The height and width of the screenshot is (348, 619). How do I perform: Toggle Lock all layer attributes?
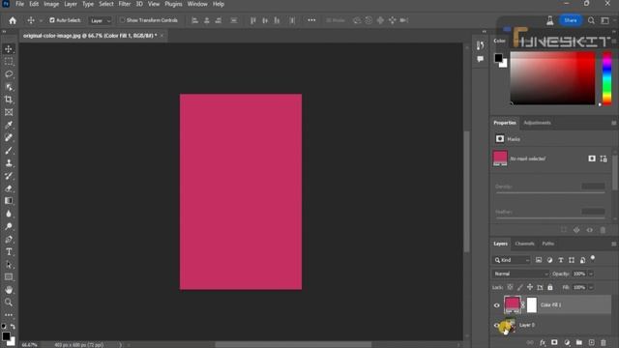[550, 287]
